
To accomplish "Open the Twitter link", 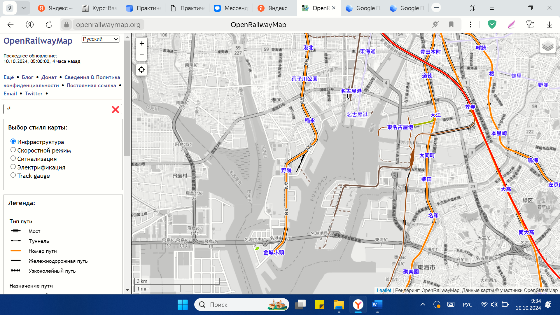I will [x=34, y=94].
